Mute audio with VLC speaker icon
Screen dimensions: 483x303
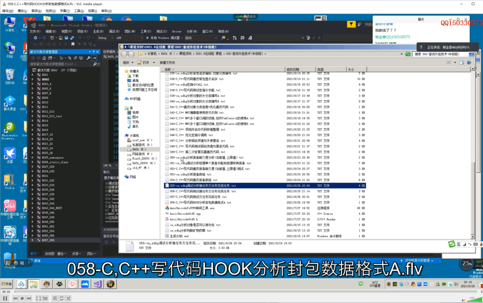(x=464, y=300)
